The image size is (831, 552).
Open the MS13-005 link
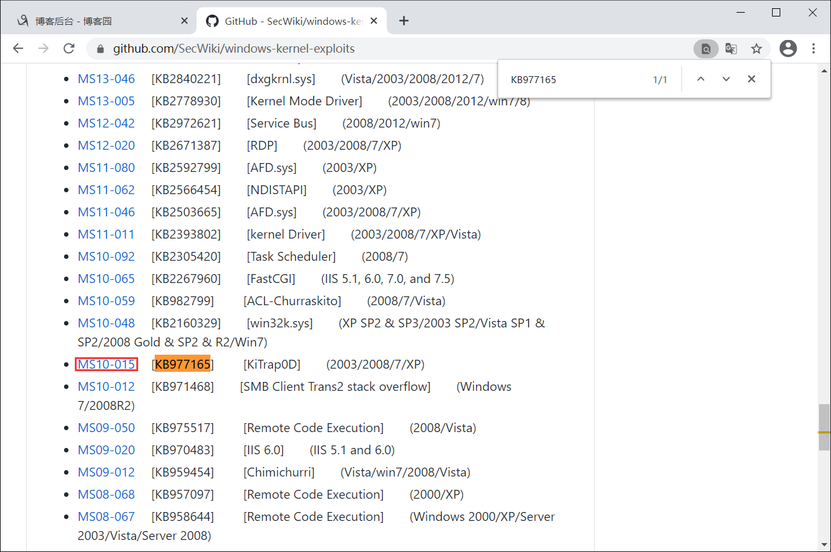coord(106,101)
